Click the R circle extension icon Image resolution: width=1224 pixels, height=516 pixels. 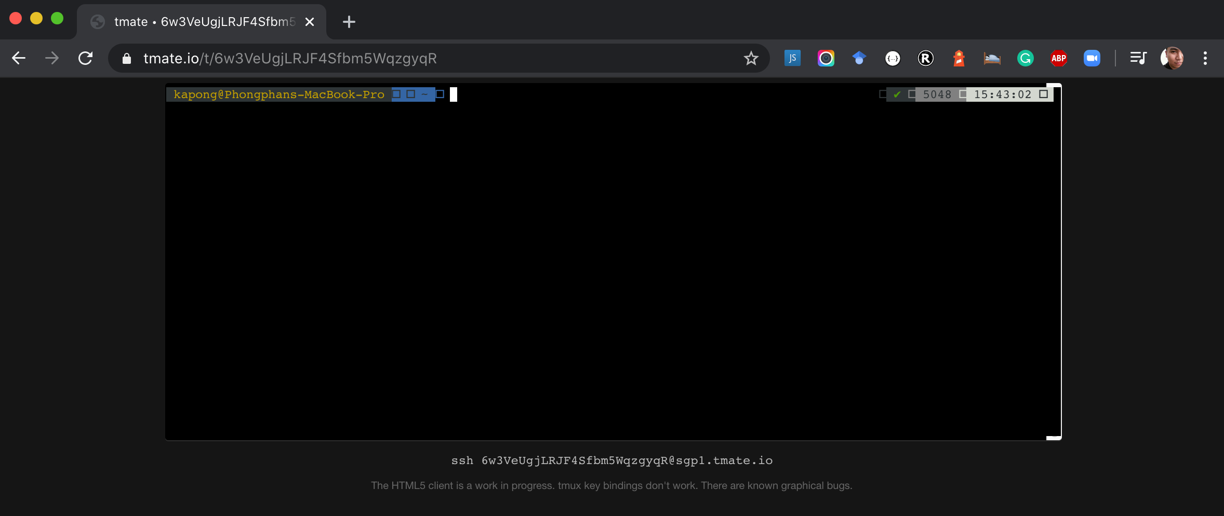point(926,58)
